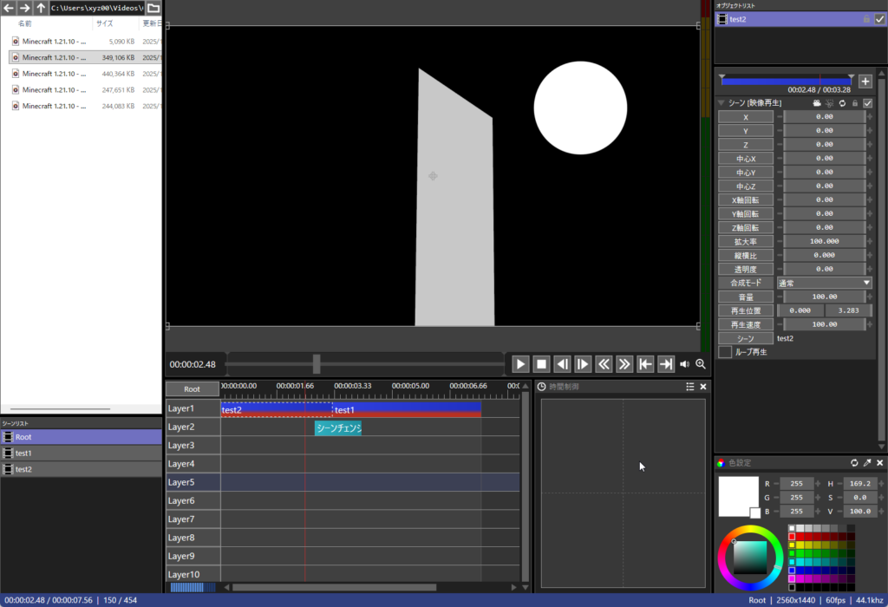888x607 pixels.
Task: Click the X parameter button in the properties panel
Action: pos(744,117)
